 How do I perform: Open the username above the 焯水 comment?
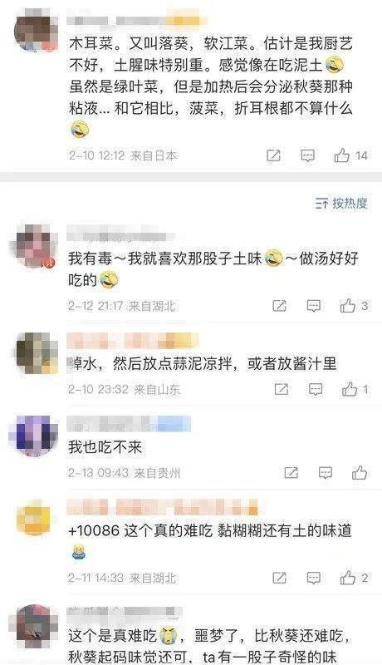(x=132, y=341)
